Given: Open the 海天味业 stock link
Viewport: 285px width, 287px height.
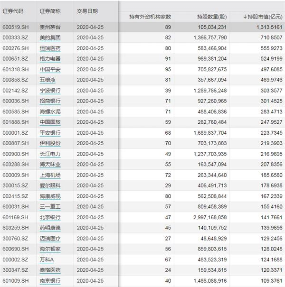Looking at the screenshot, I should [50, 164].
